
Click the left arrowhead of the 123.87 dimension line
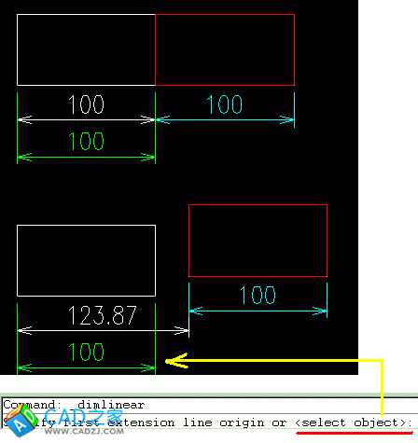tap(25, 330)
